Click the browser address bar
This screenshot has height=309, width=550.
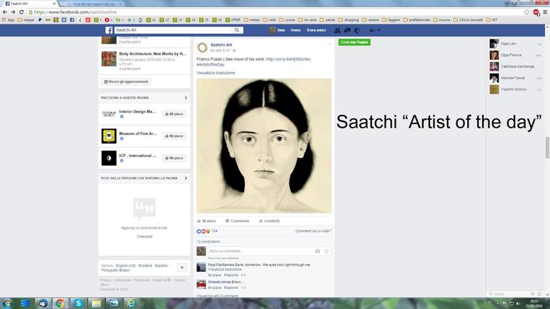click(277, 12)
